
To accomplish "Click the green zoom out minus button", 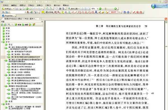I will coord(100,9).
